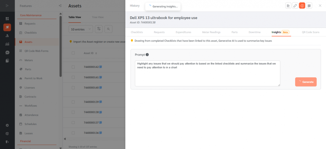The height and width of the screenshot is (149, 326).
Task: Switch to the Meter Readings tab
Action: coord(211,32)
